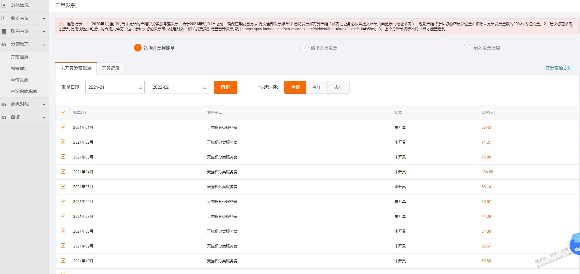Click the 业务类型 column header
Viewport: 580px width, 274px height.
click(x=215, y=113)
